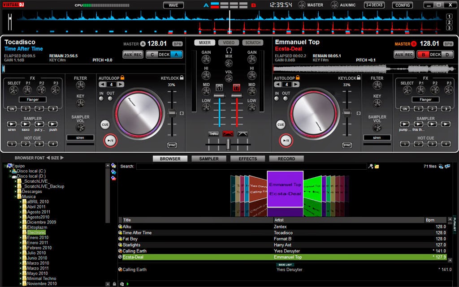The image size is (459, 287).
Task: Toggle the right deck keylock padlock
Action: tap(359, 77)
